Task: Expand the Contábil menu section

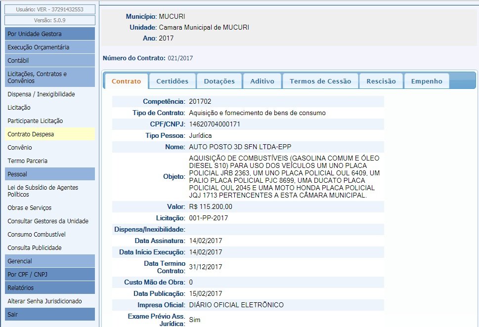Action: tap(49, 61)
